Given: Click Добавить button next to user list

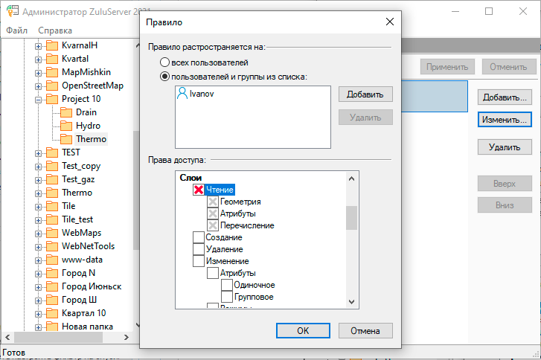Looking at the screenshot, I should tap(365, 94).
